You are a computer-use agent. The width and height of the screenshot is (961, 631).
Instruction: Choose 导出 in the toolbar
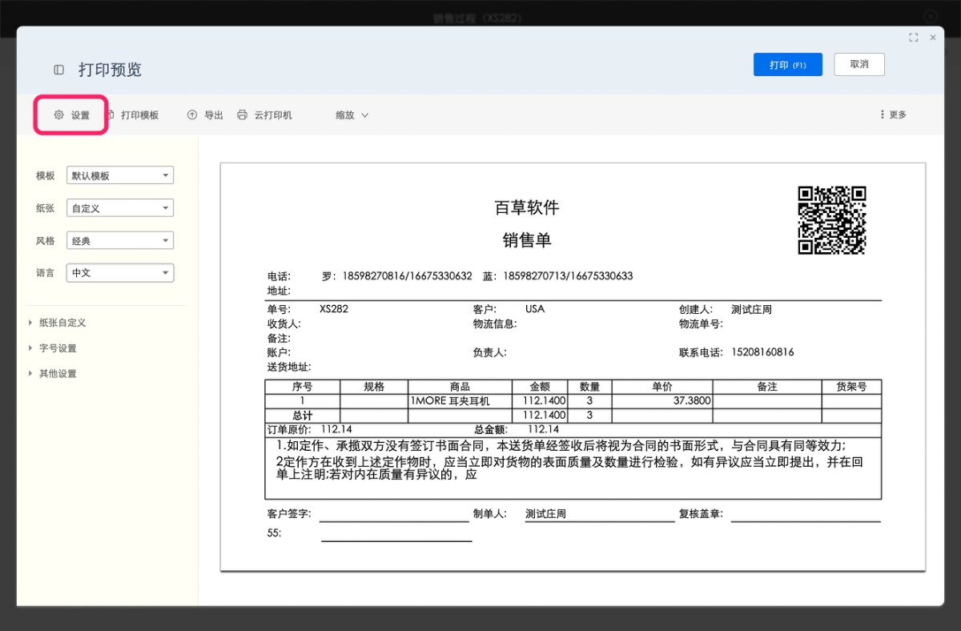pos(205,115)
